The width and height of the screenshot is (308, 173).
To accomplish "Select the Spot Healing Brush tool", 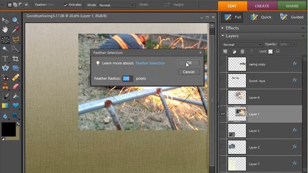I will (x=15, y=77).
